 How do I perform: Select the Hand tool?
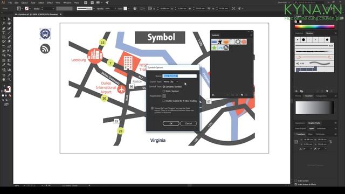(x=4, y=79)
